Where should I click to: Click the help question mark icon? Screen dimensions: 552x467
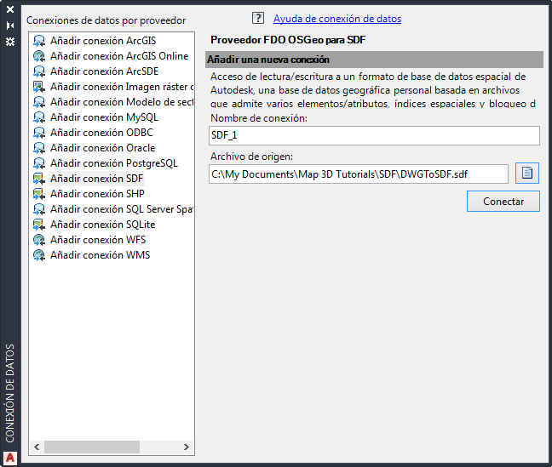pos(259,18)
